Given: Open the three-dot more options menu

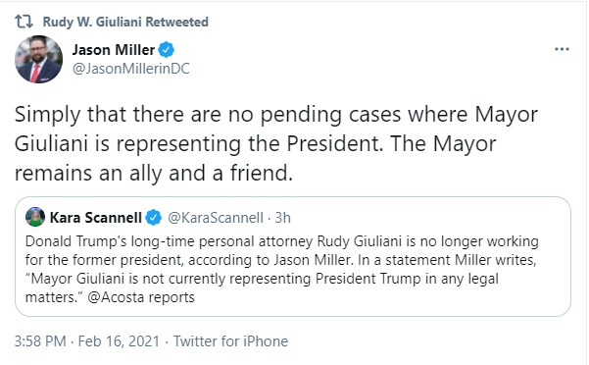Looking at the screenshot, I should click(x=562, y=49).
